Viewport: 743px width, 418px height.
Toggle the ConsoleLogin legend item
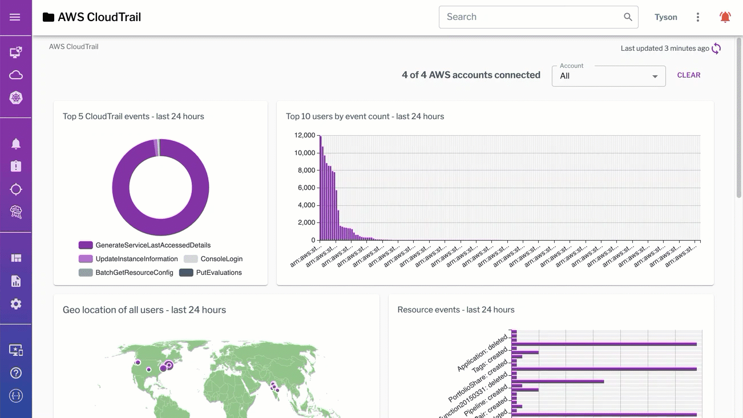pyautogui.click(x=213, y=259)
